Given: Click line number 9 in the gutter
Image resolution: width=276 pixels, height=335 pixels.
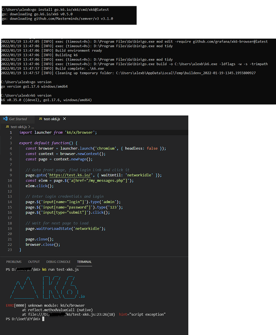Looking at the screenshot, I should point(11,175).
